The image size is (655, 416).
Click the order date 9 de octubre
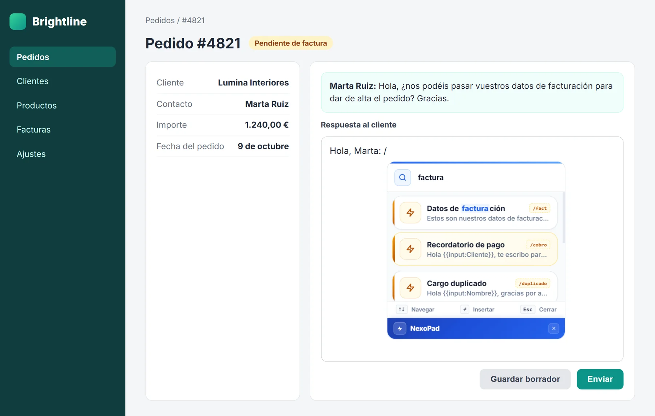coord(263,146)
